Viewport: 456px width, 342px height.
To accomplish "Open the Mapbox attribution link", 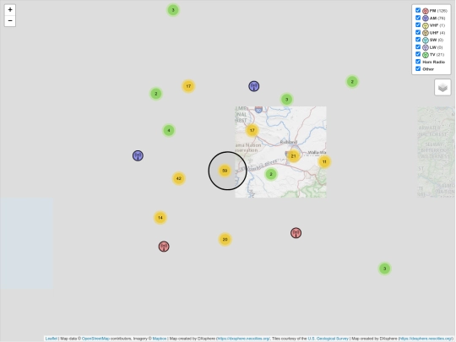I will (160, 339).
